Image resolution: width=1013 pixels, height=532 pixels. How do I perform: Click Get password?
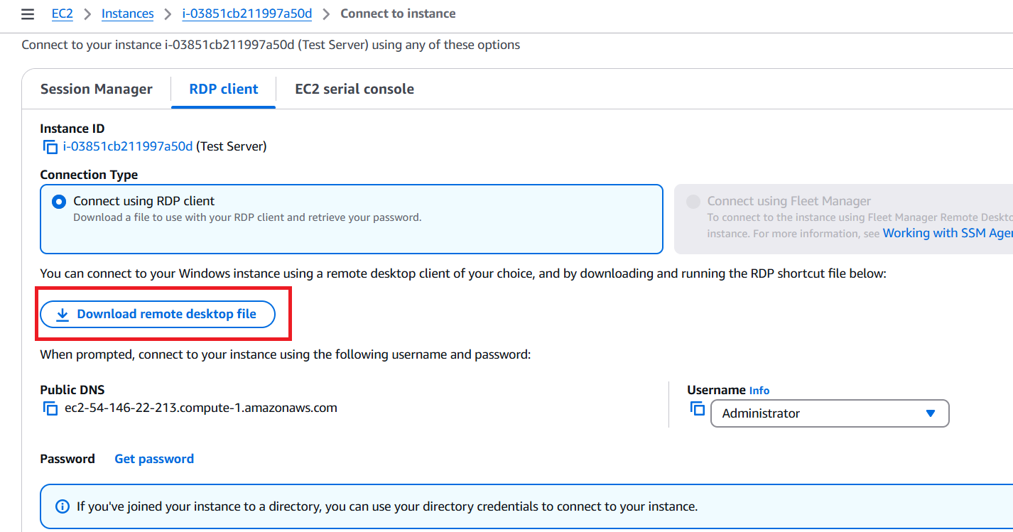click(153, 458)
